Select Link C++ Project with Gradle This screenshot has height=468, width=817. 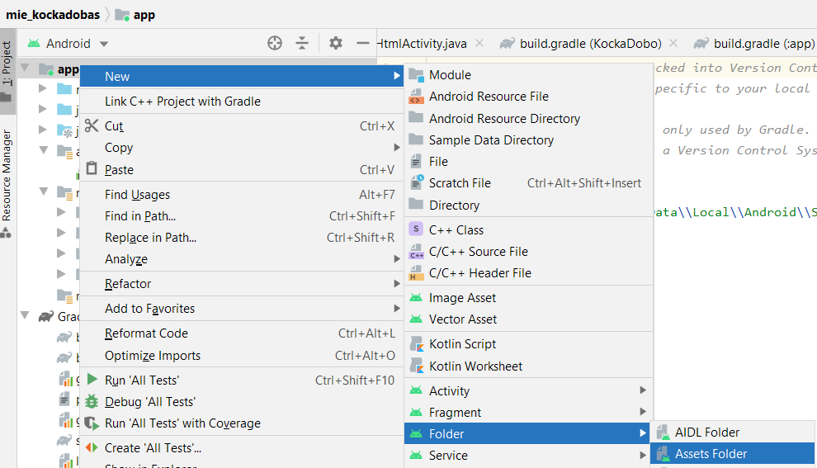242,101
